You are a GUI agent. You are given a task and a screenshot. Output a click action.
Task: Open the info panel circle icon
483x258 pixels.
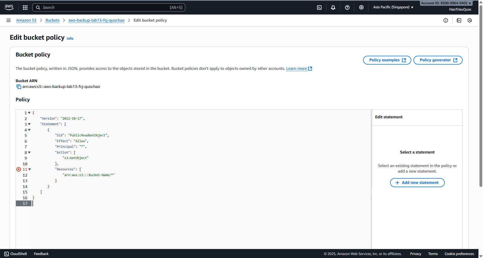(x=445, y=20)
